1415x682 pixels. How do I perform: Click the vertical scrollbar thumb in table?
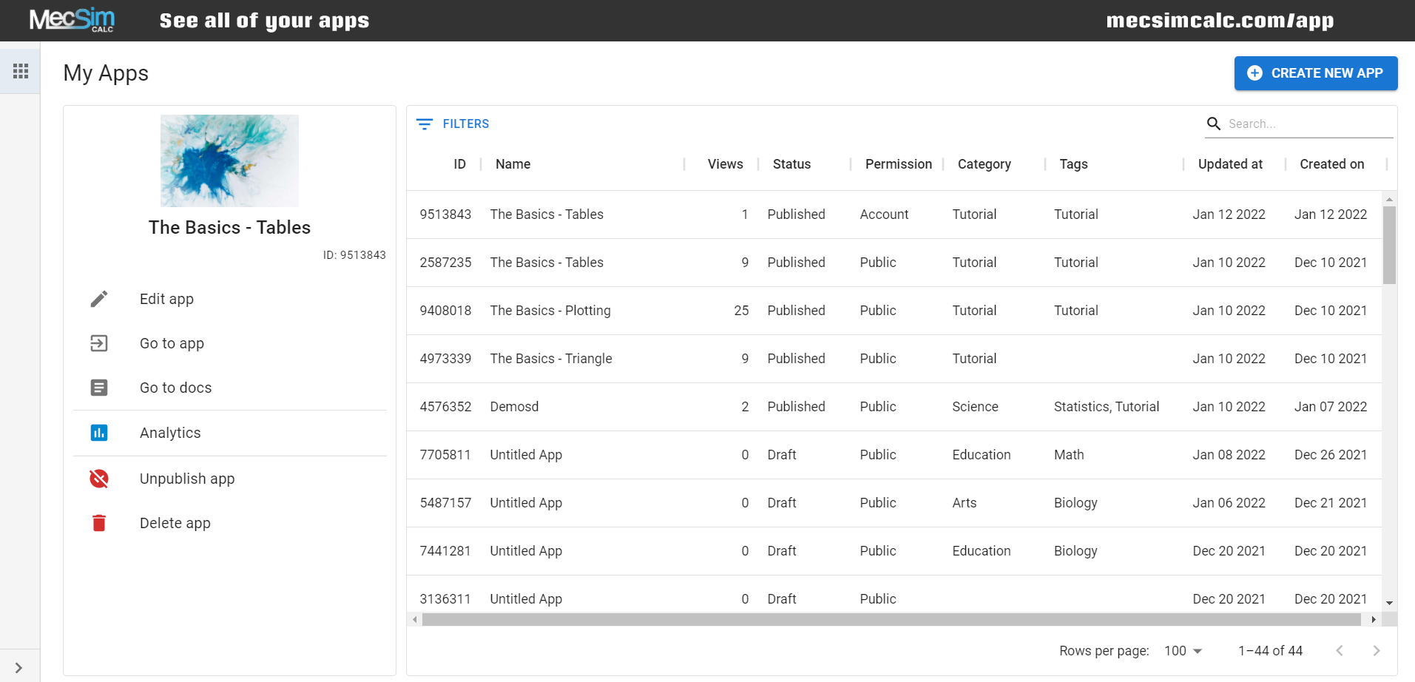pos(1389,245)
